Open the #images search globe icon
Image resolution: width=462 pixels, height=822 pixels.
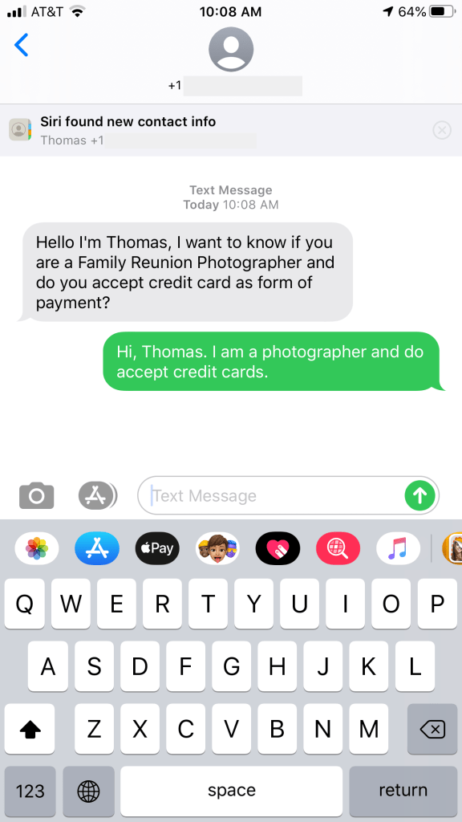click(x=338, y=548)
